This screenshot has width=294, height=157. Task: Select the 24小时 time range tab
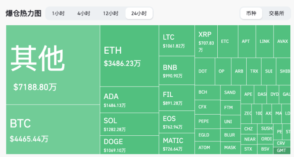click(139, 14)
